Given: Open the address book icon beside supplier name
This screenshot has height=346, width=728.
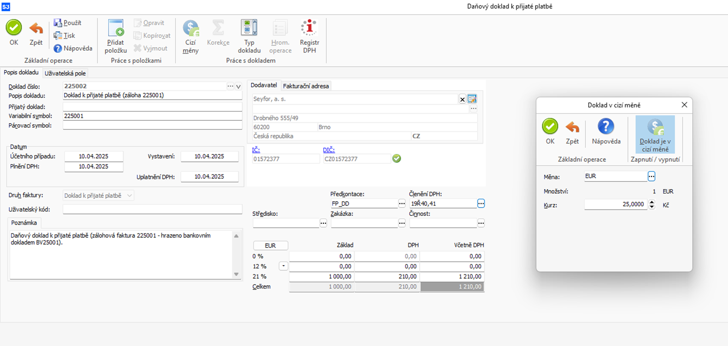Looking at the screenshot, I should (x=472, y=99).
